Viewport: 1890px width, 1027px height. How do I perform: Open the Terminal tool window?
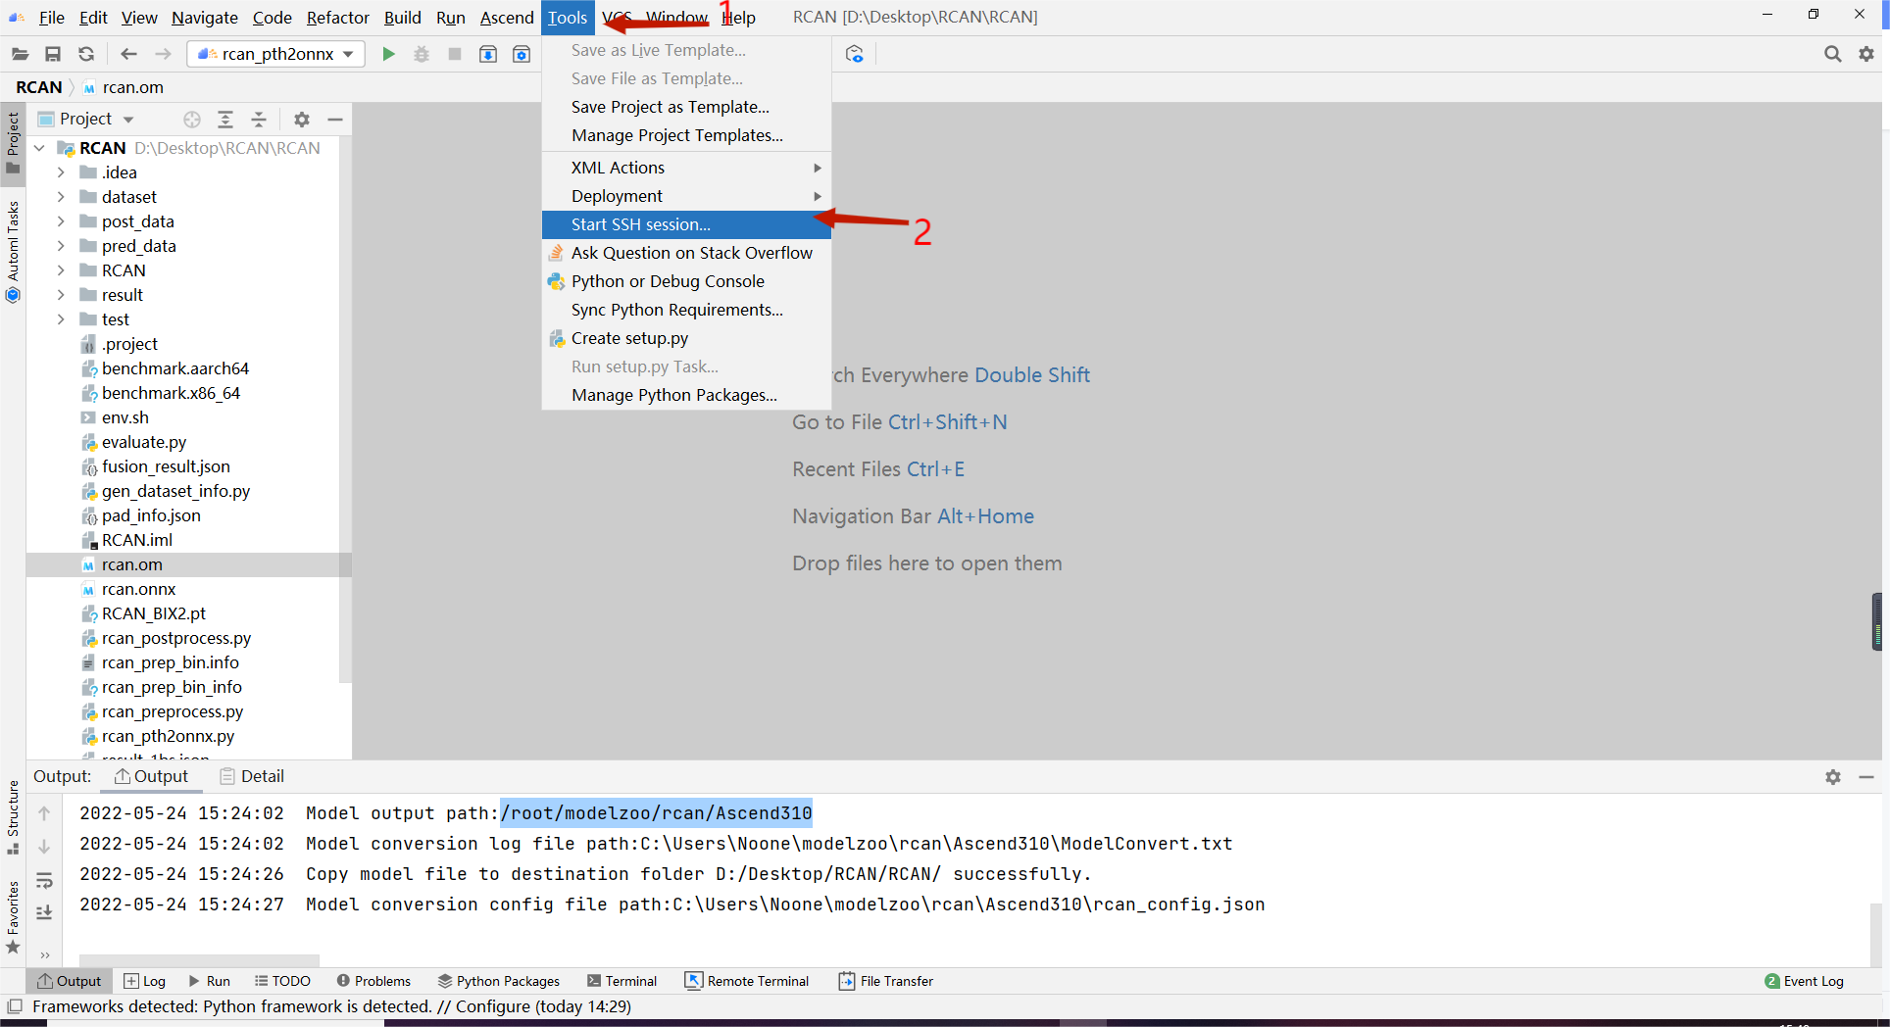622,981
